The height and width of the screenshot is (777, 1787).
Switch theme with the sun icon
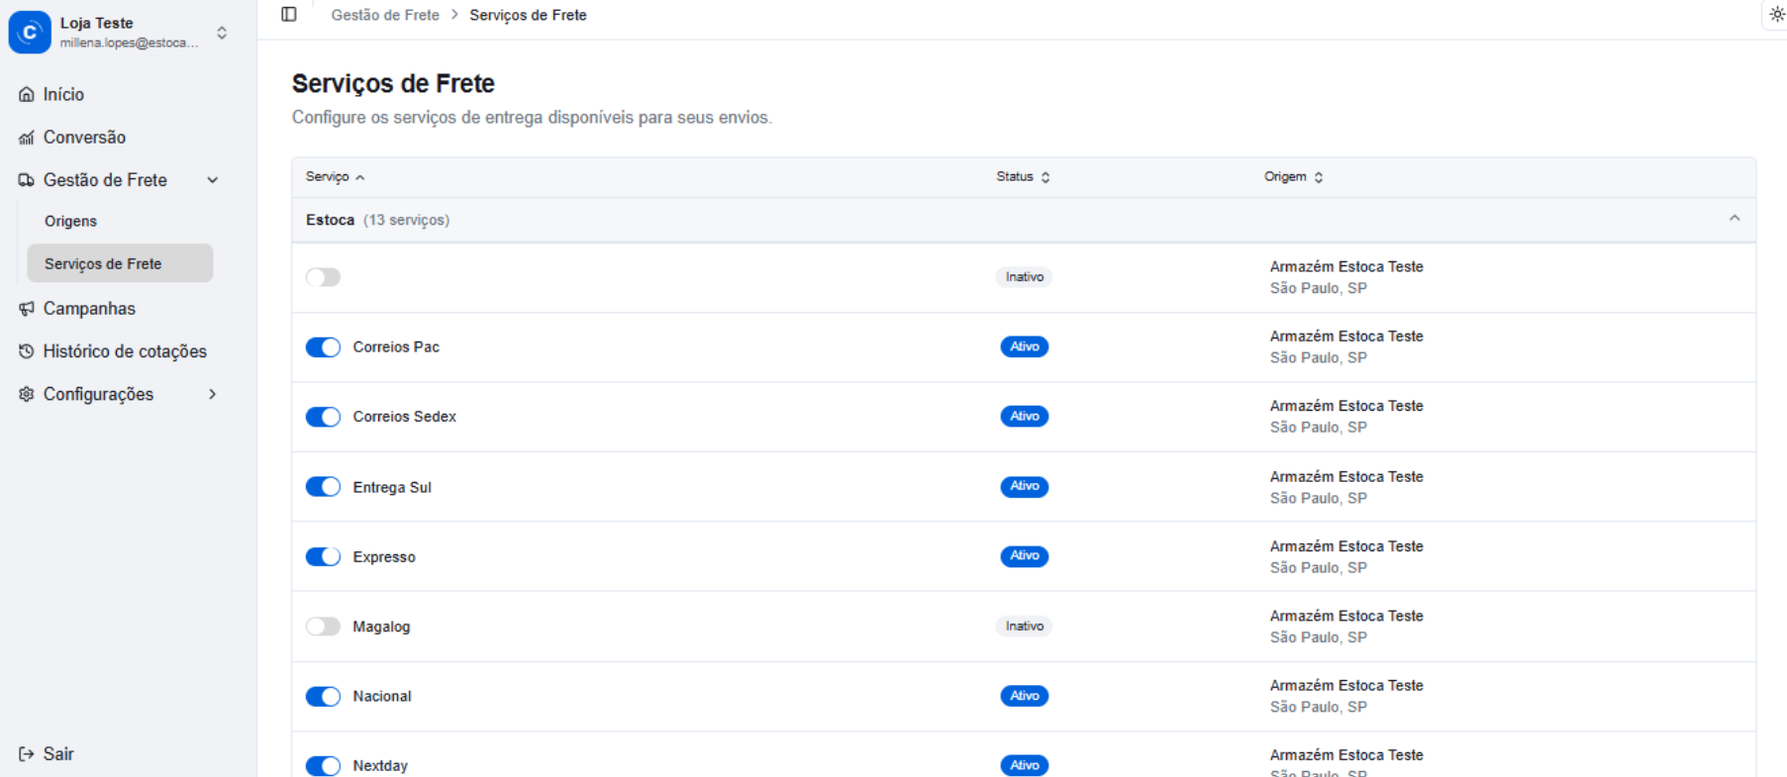[1776, 15]
